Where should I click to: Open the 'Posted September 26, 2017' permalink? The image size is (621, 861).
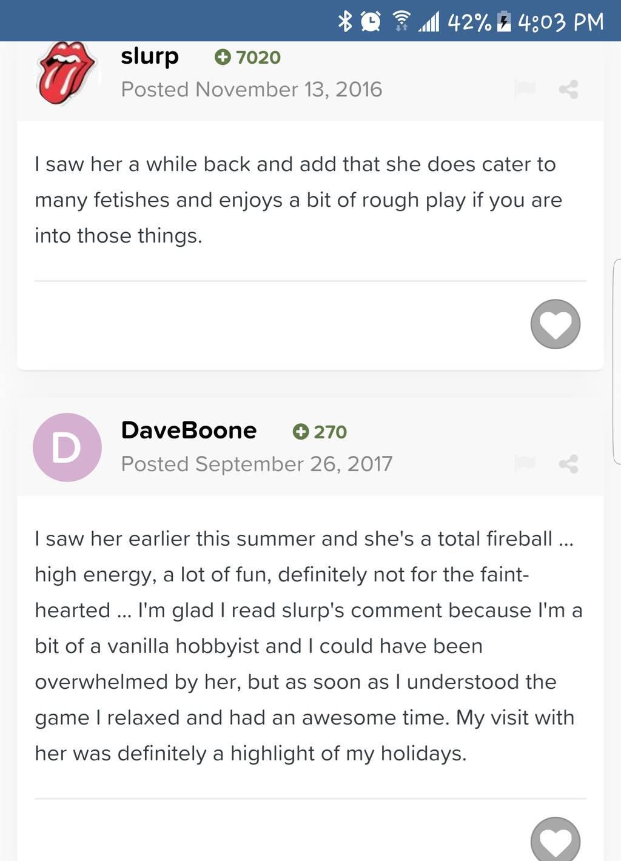[257, 464]
